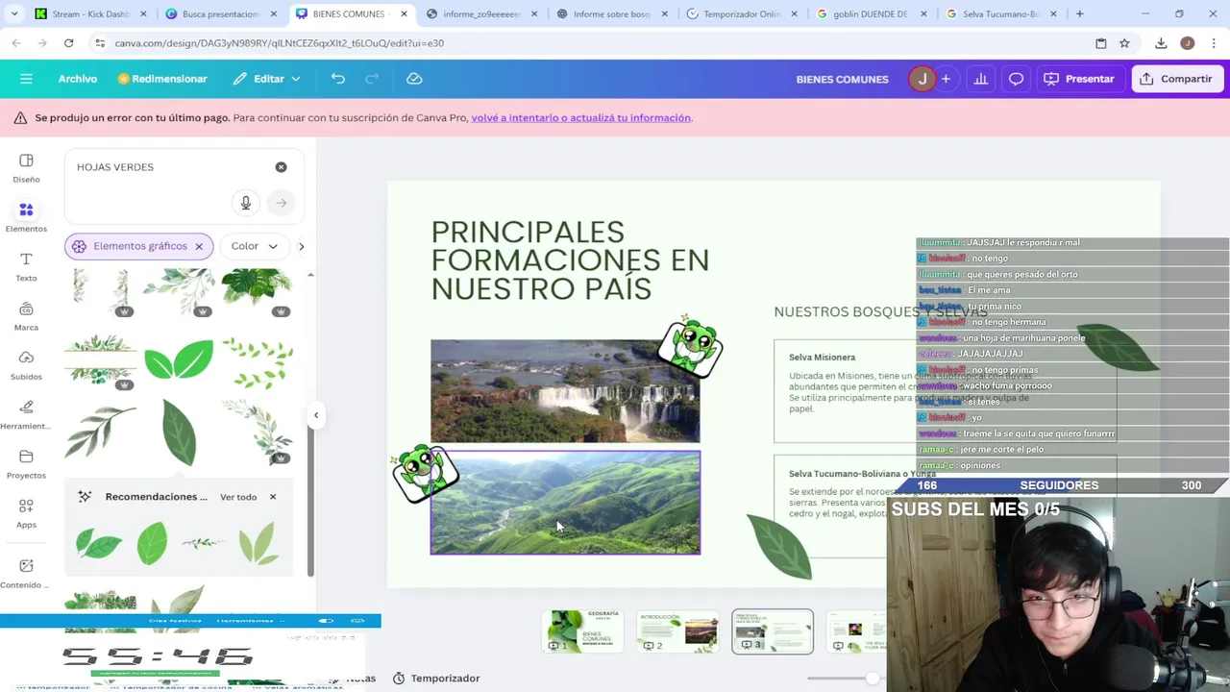Screen dimensions: 1230x692
Task: Add collaborators with the plus icon
Action: pos(946,79)
